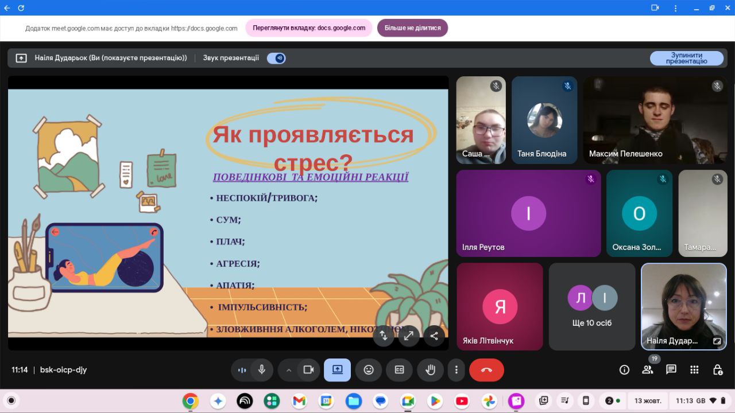735x413 pixels.
Task: Expand the 'Ще 10 осіб' participants tile
Action: 592,306
